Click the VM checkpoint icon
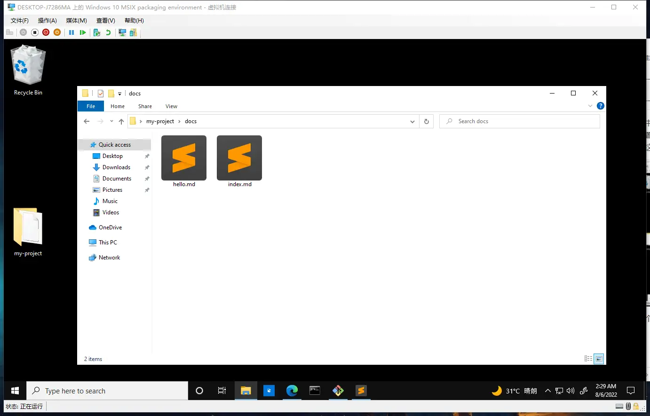 point(96,32)
